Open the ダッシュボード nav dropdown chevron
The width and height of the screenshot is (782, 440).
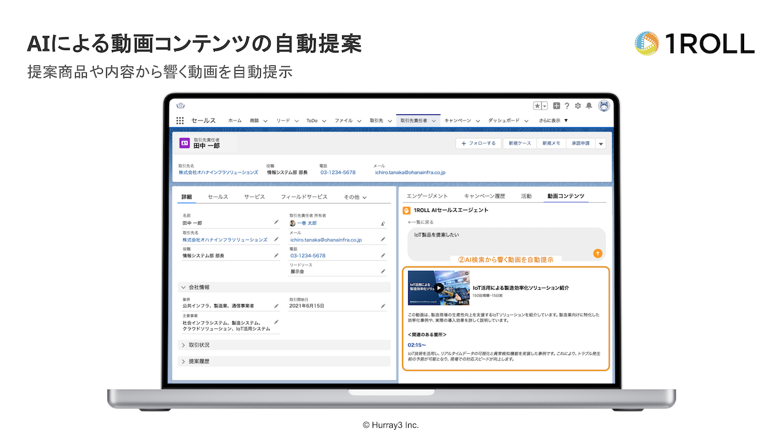click(527, 121)
